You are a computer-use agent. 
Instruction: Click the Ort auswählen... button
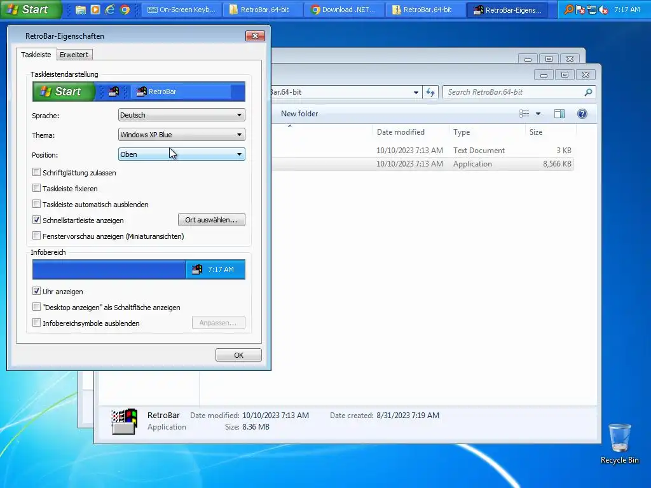[211, 219]
